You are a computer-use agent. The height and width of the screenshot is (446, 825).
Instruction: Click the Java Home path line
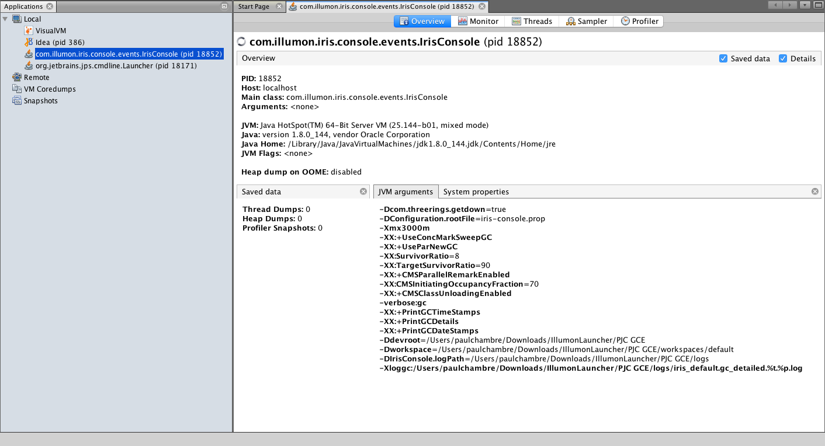(x=398, y=144)
